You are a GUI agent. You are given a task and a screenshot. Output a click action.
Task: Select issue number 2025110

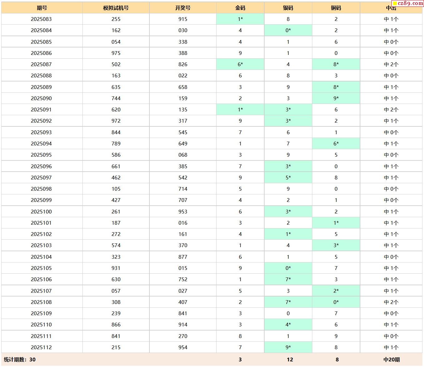41,325
